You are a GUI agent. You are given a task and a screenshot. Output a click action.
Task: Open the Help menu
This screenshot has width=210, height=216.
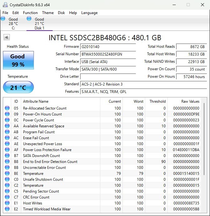[73, 13]
